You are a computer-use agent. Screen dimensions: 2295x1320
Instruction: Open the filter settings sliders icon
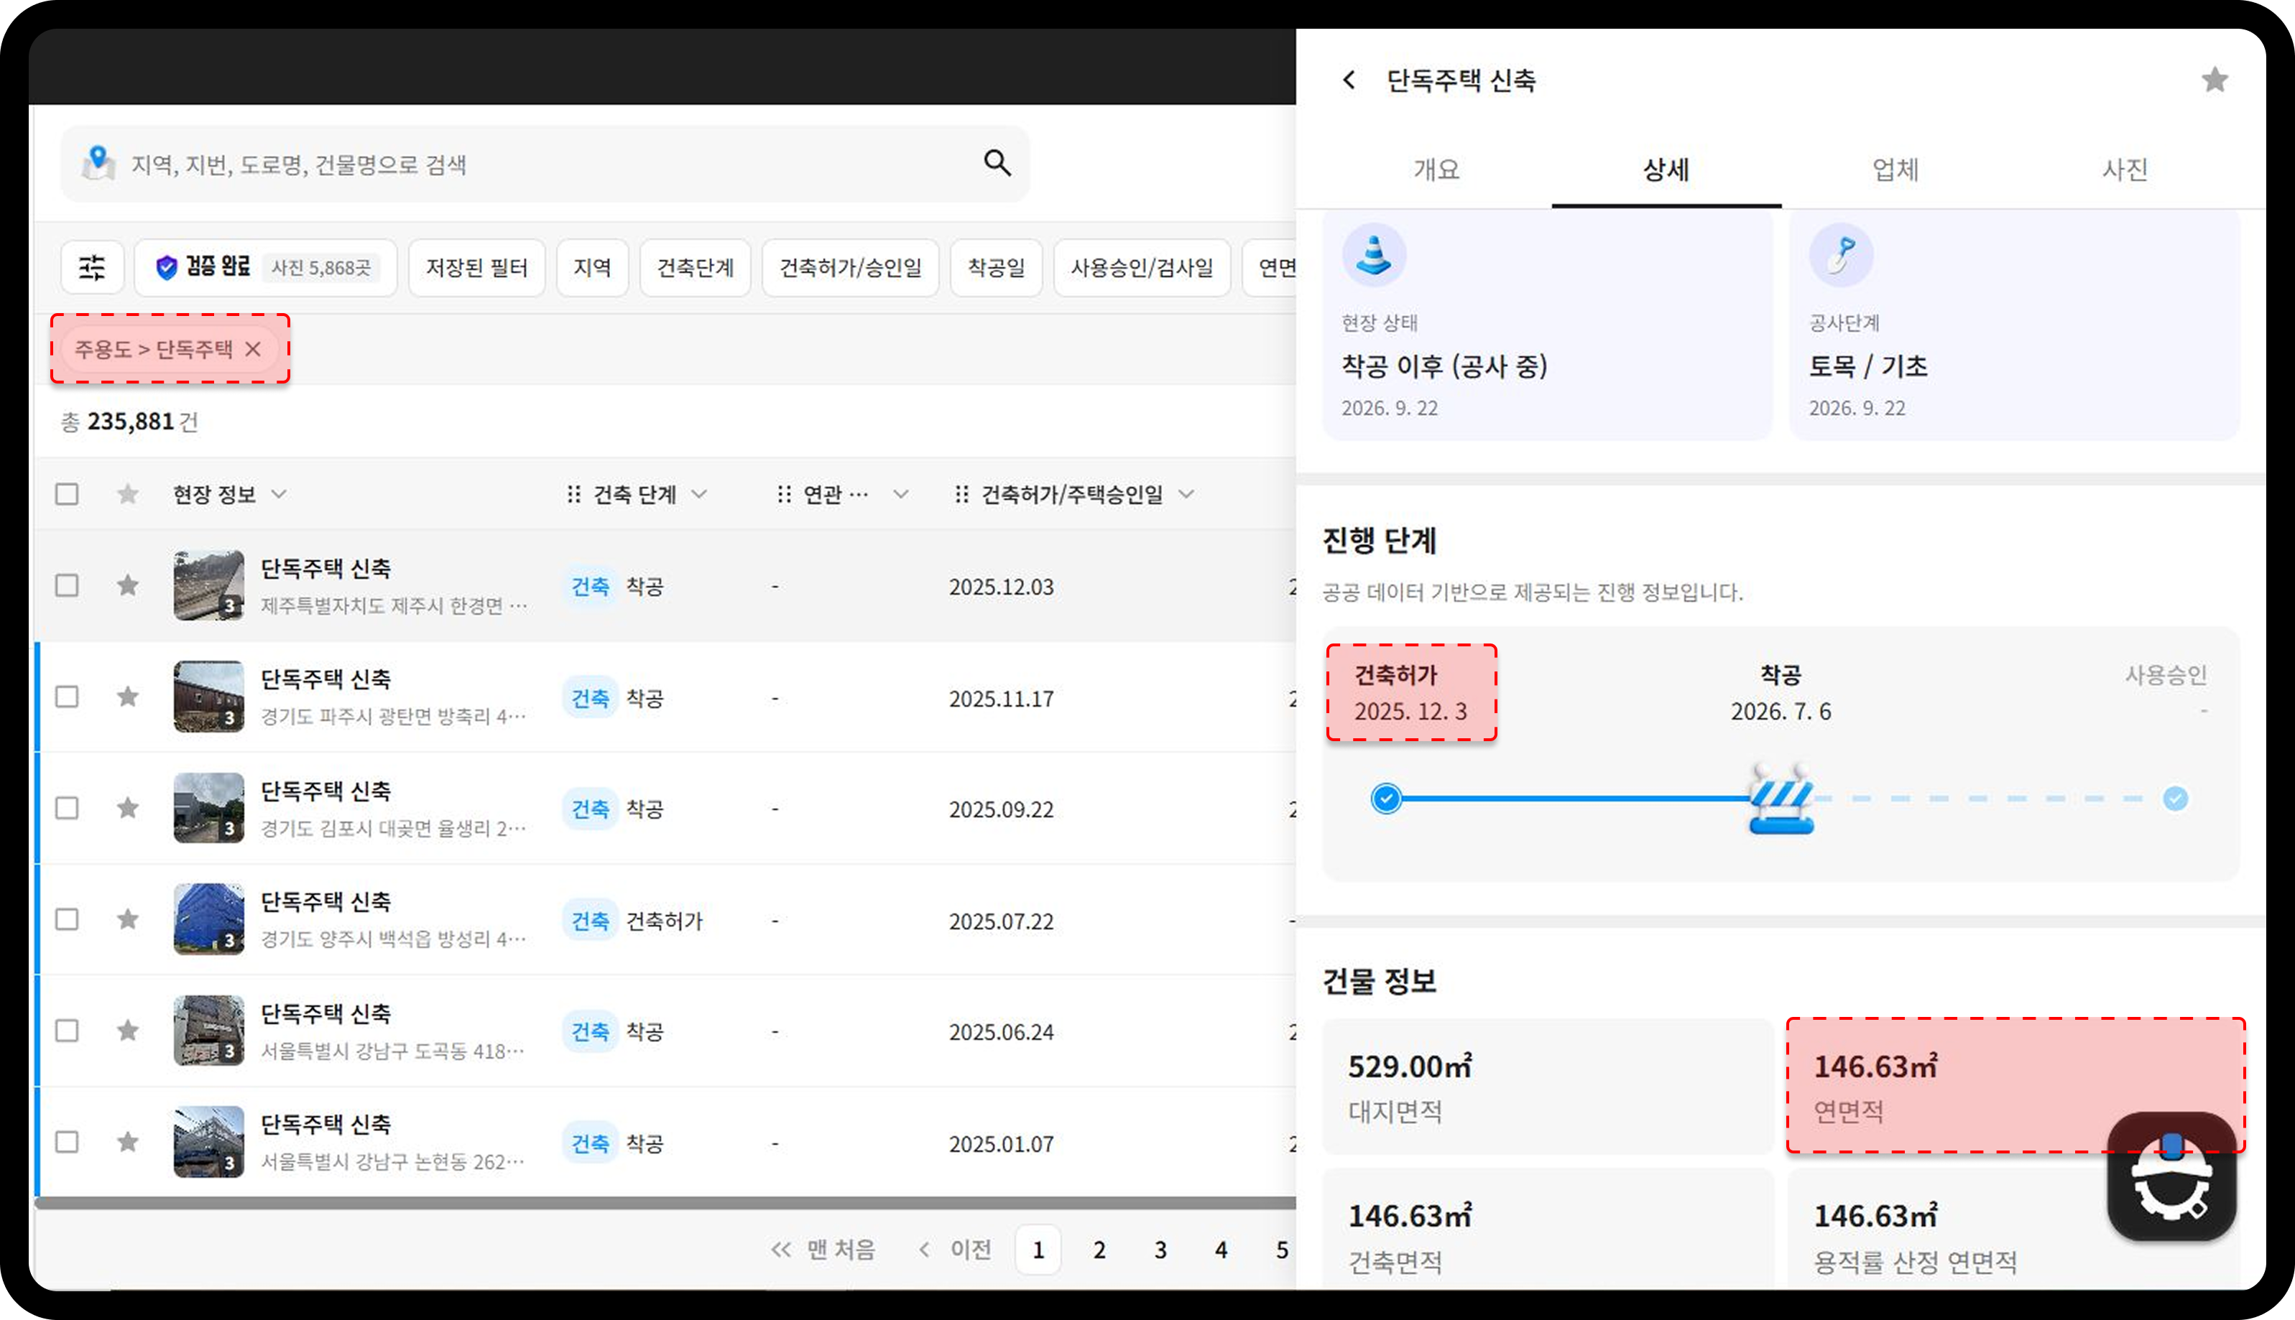[x=93, y=267]
